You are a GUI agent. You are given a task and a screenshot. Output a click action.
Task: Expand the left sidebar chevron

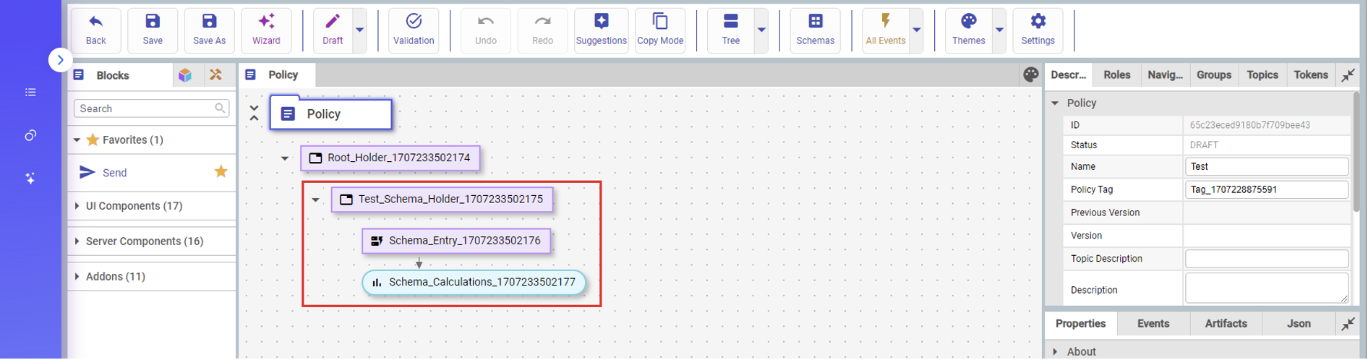60,60
